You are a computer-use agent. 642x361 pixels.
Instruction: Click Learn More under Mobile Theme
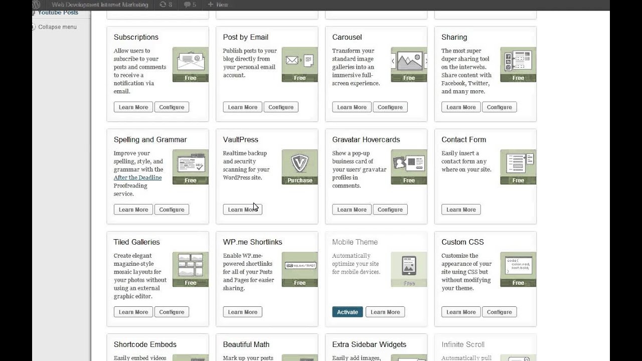pos(385,312)
